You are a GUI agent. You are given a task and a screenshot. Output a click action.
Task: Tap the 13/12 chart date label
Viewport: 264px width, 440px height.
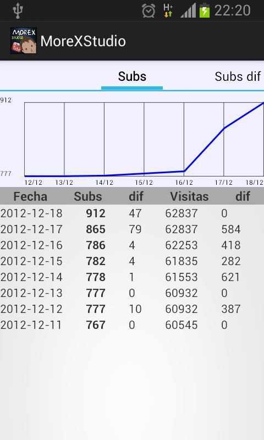[64, 183]
